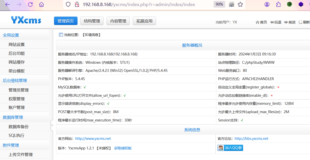This screenshot has width=310, height=160.
Task: Collapse the 全局设置 sidebar section
Action: [11, 35]
